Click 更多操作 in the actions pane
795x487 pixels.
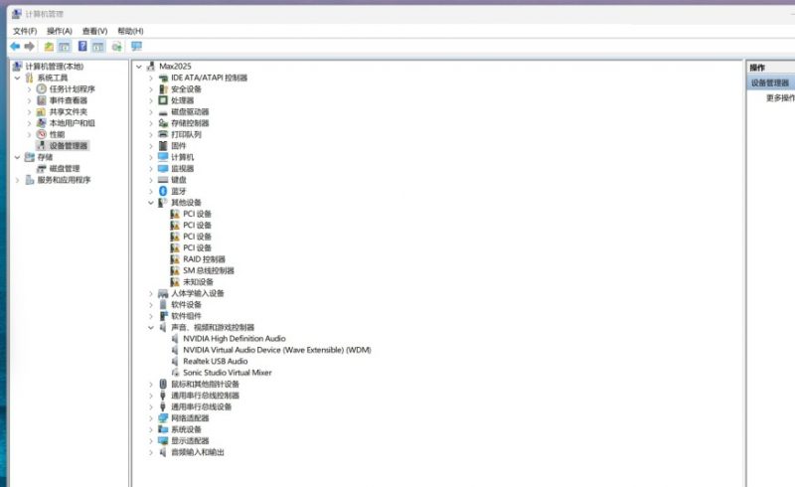tap(779, 98)
